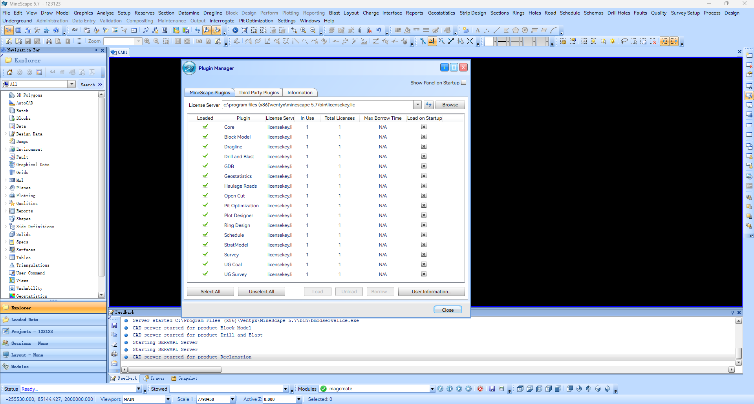754x404 pixels.
Task: Open the Loaded Data navigation panel
Action: coord(53,320)
